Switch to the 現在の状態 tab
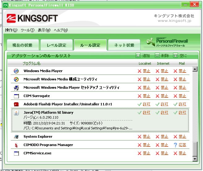This screenshot has height=171, width=203. 23,45
